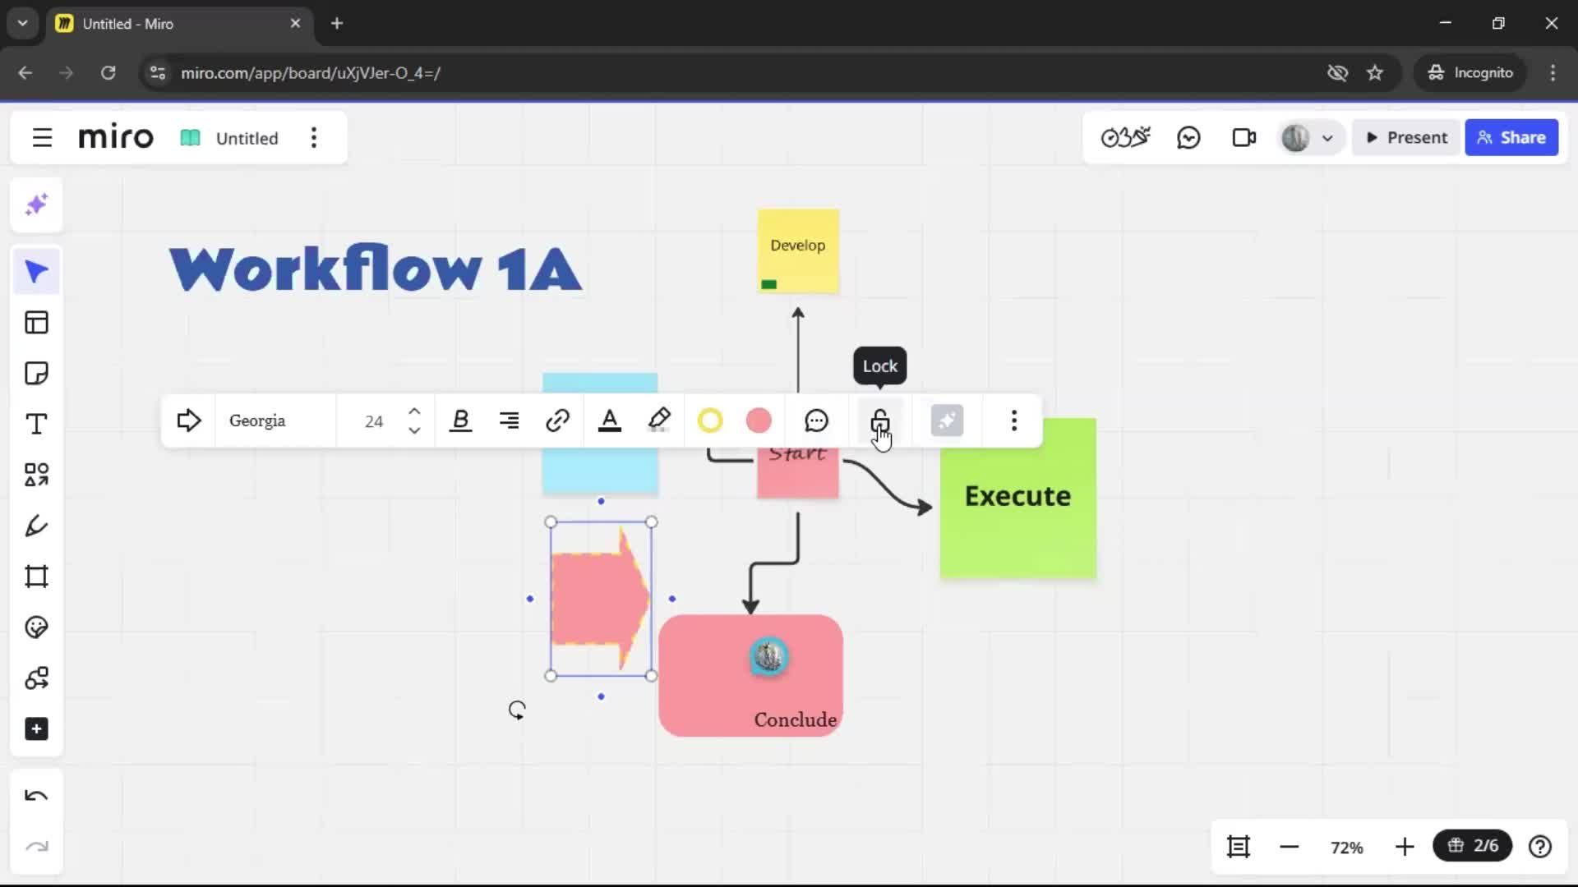Image resolution: width=1578 pixels, height=887 pixels.
Task: Open the Georgia font family dropdown
Action: [275, 421]
